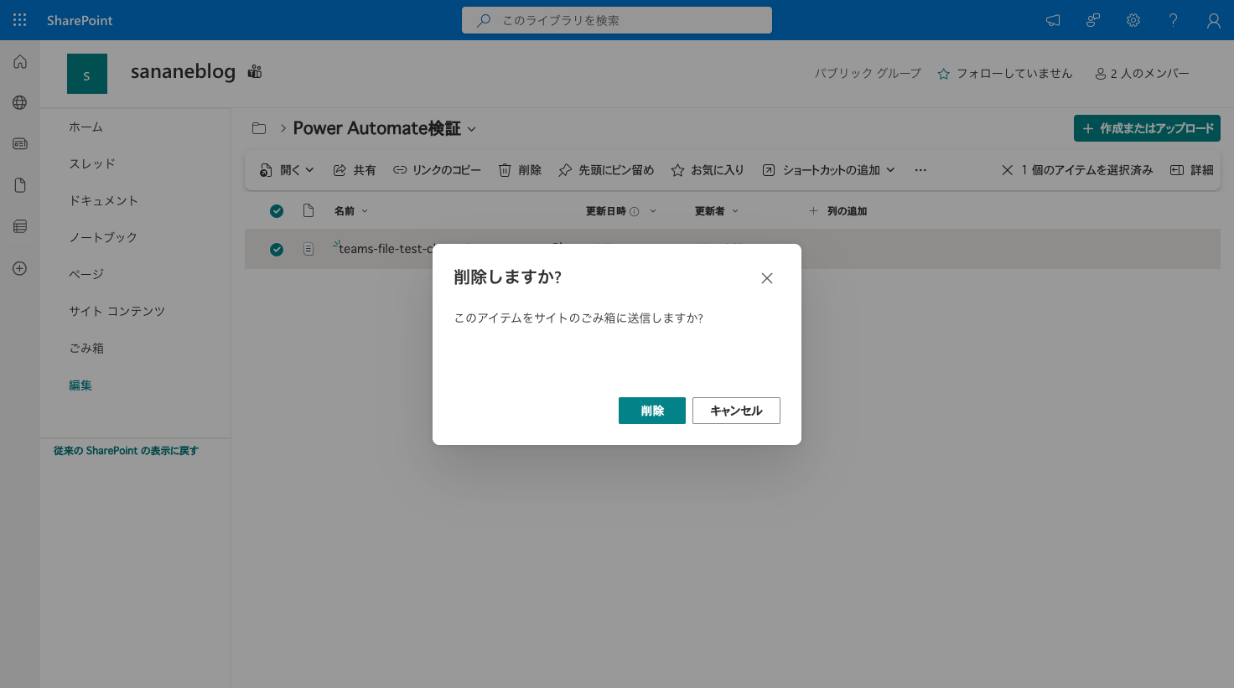Click the SharePoint title link
The image size is (1234, 688).
80,20
